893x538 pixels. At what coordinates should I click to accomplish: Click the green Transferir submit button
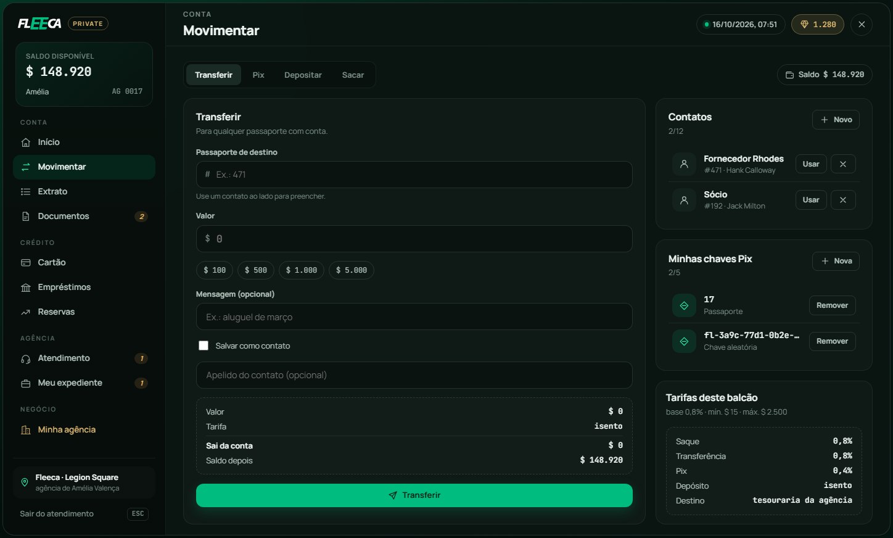click(x=414, y=495)
